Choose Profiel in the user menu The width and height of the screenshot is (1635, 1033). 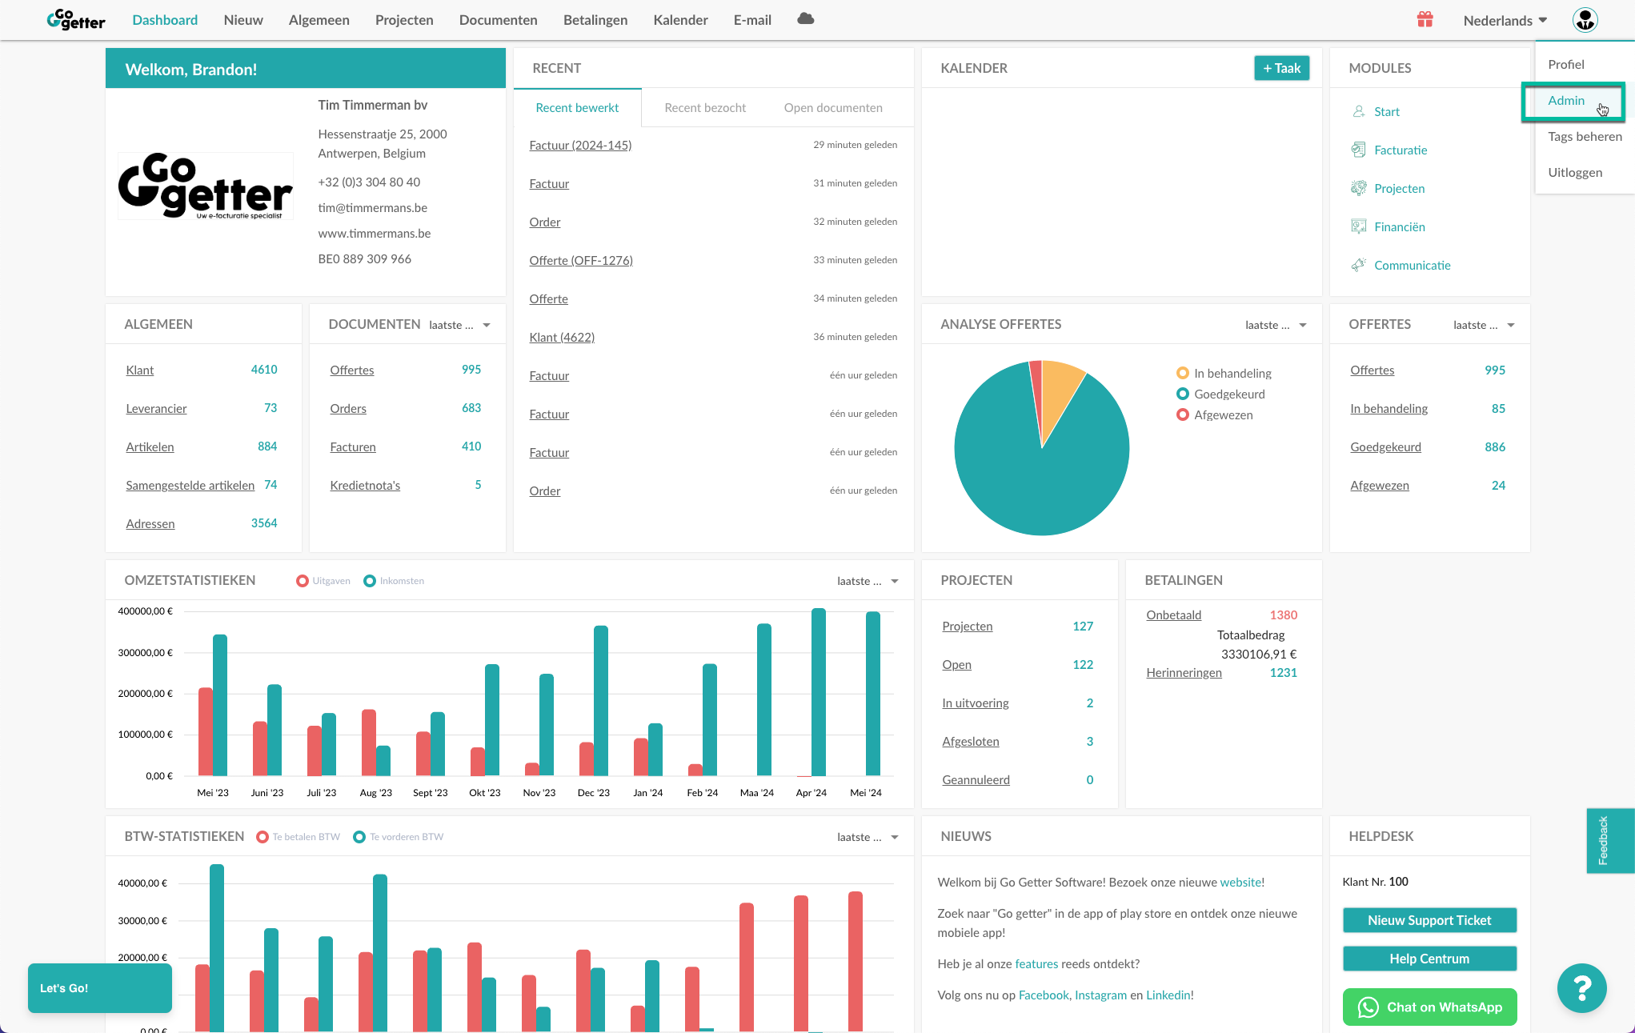[x=1565, y=65]
